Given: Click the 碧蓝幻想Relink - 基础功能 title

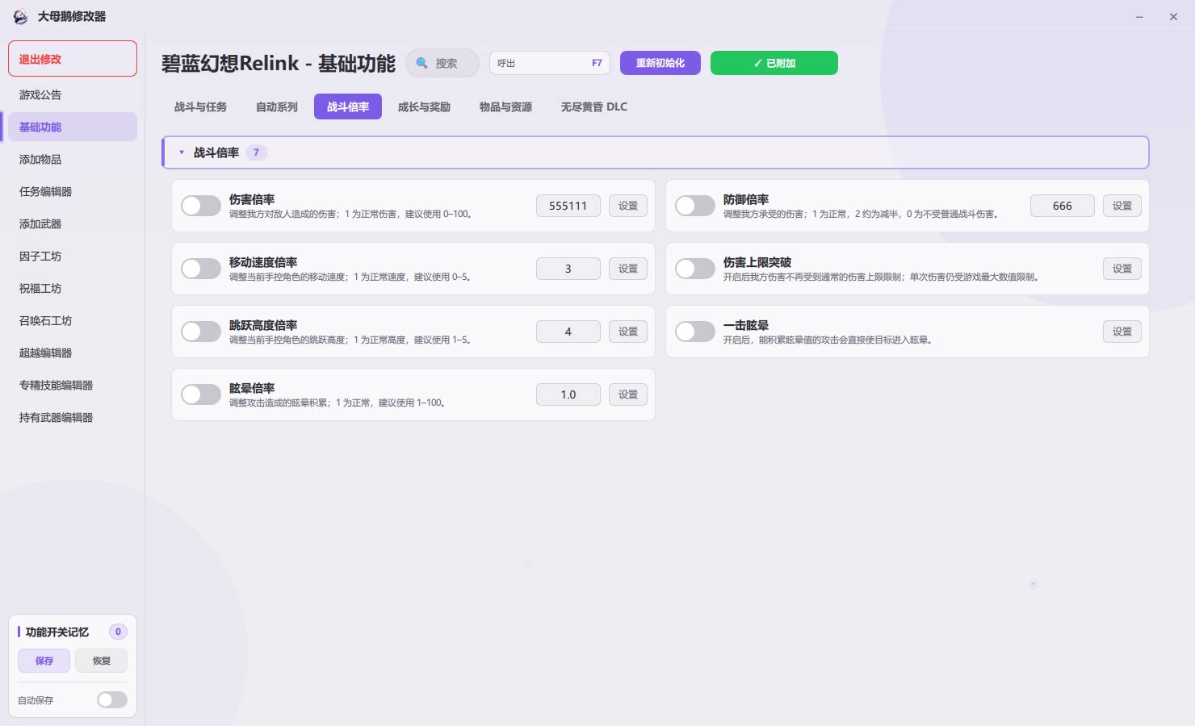Looking at the screenshot, I should pos(279,64).
